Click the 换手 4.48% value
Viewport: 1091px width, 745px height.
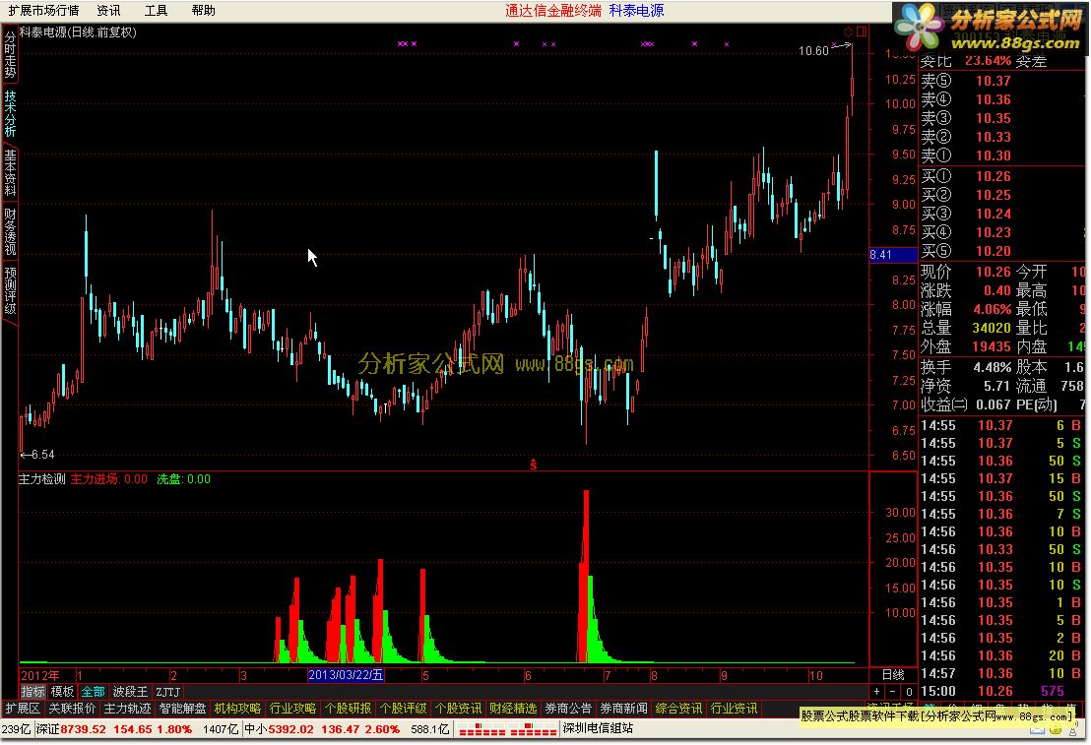point(993,367)
